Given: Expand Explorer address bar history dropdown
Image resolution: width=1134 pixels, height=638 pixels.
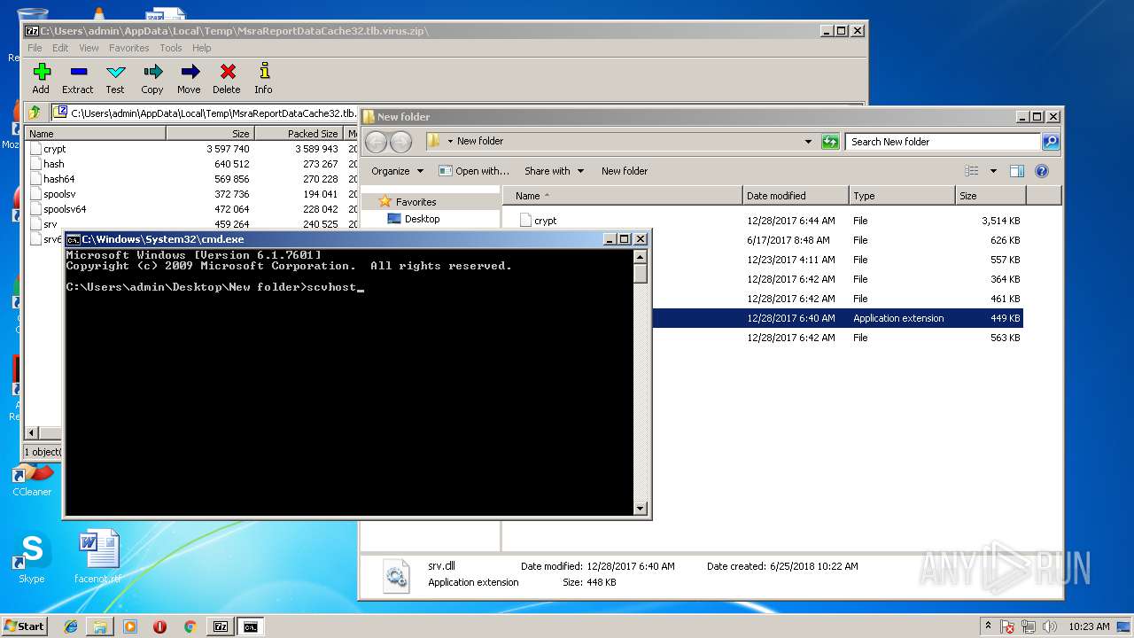Looking at the screenshot, I should pos(808,142).
